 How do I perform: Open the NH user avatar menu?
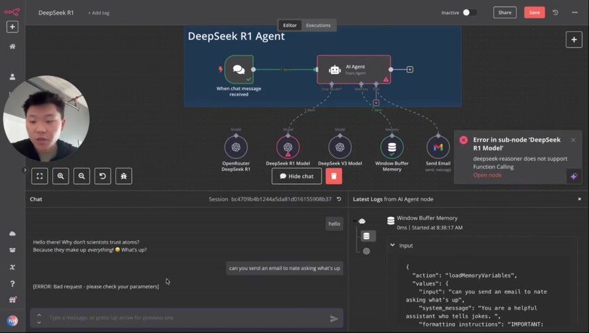click(x=13, y=320)
